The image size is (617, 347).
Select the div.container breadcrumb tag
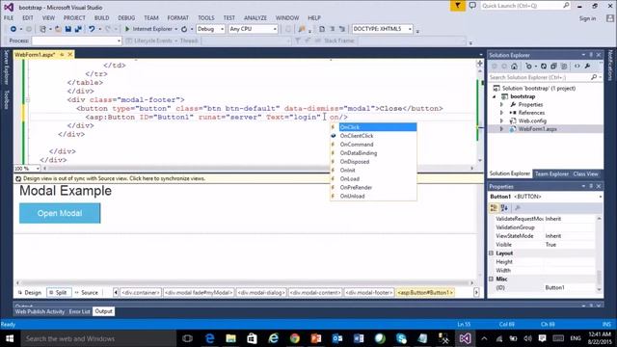point(141,292)
